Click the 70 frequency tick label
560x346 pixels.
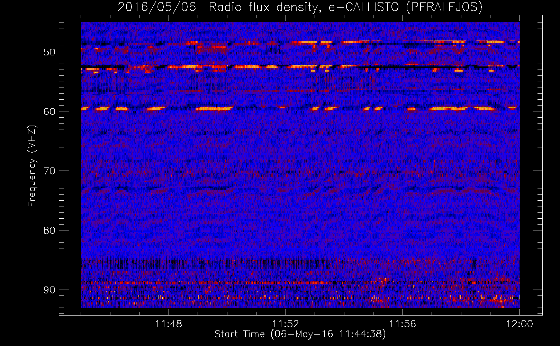[x=49, y=171]
